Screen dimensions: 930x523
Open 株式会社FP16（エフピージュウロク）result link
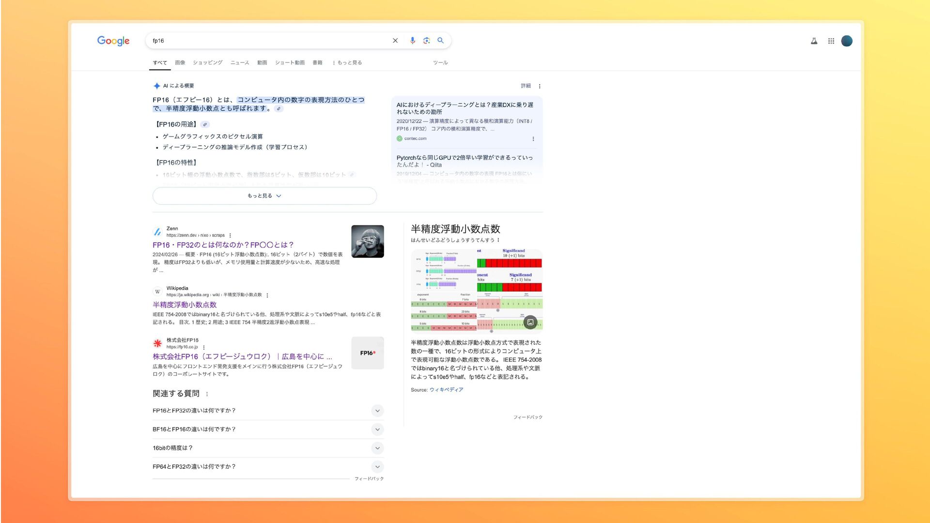point(242,356)
